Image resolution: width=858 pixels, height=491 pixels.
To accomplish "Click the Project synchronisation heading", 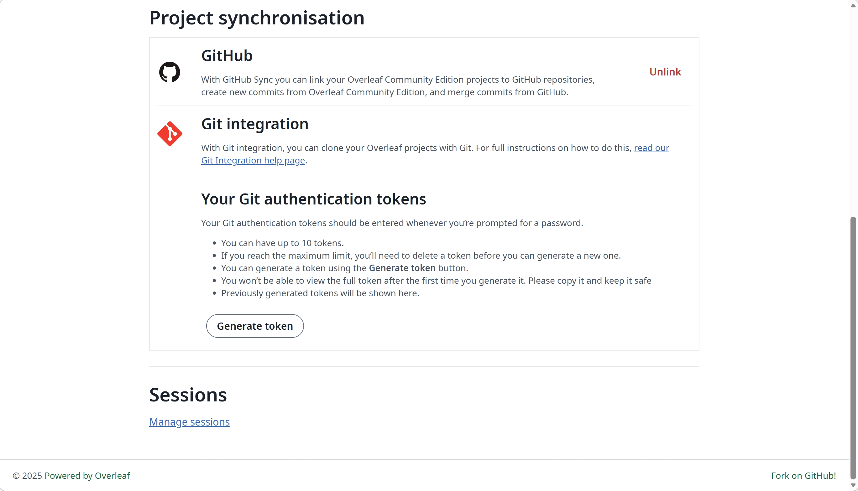I will (257, 18).
